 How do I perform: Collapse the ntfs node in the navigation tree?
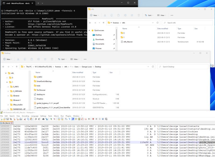pos(6,73)
